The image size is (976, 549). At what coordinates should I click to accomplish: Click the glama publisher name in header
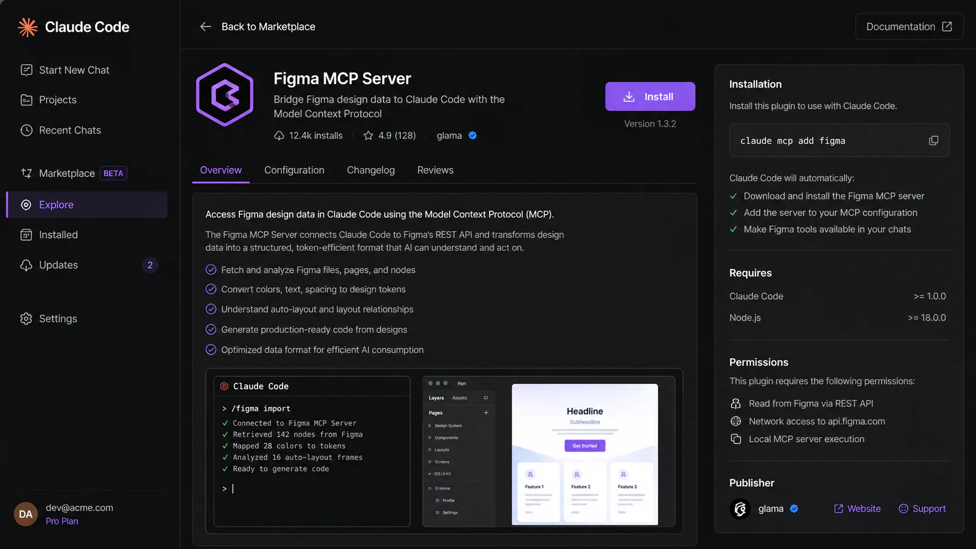449,135
